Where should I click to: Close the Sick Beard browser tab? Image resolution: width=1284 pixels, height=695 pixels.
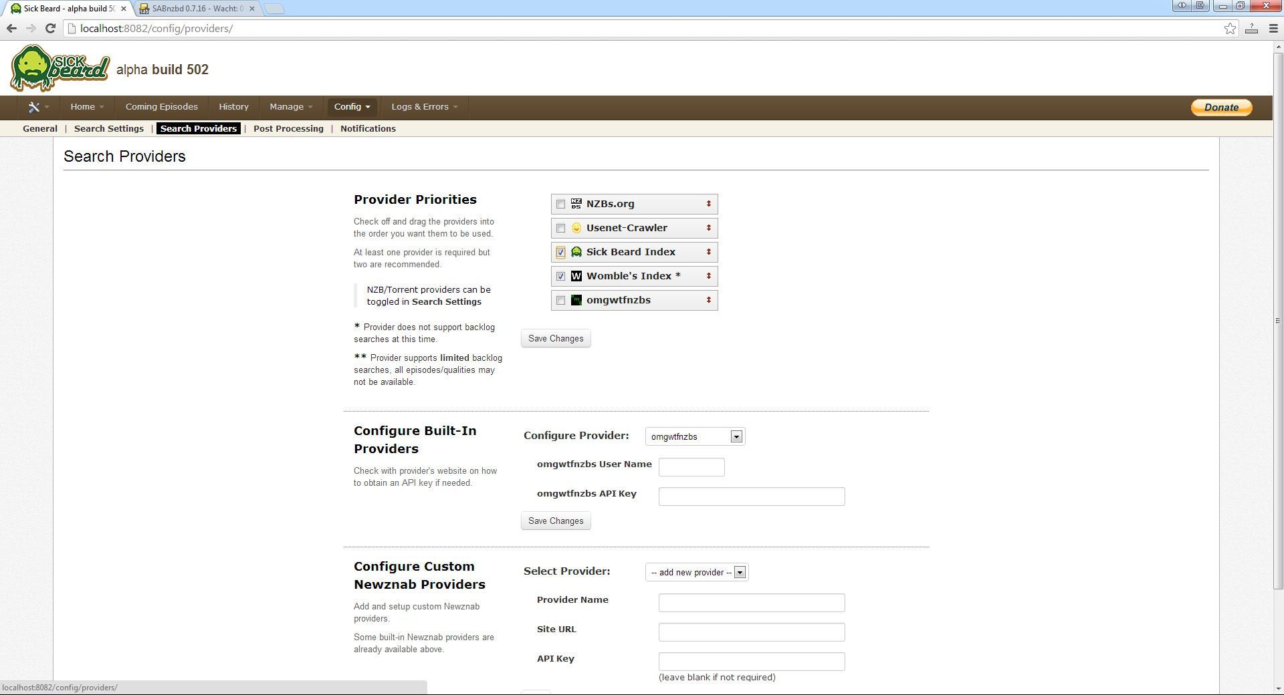click(123, 9)
